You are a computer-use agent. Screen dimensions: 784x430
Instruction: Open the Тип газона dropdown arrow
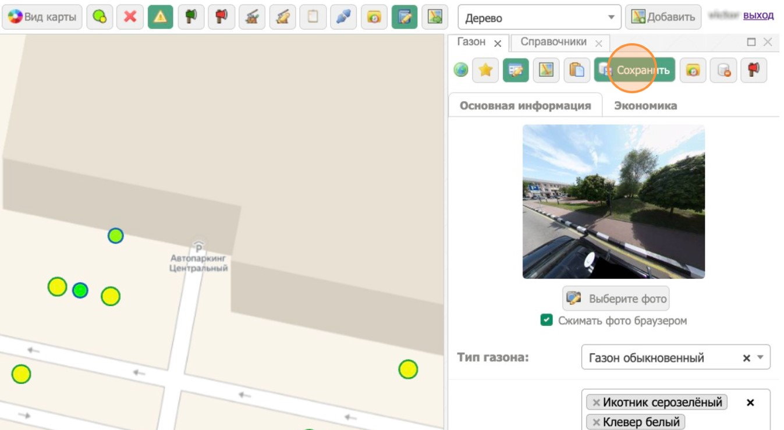(760, 357)
